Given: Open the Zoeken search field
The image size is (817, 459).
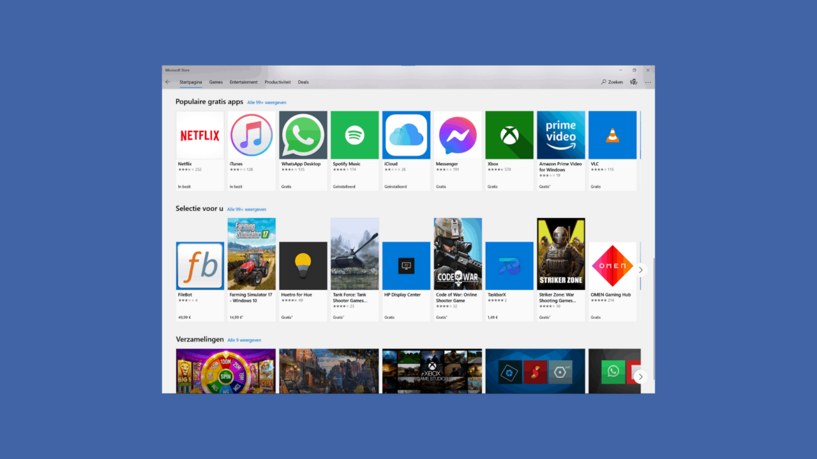Looking at the screenshot, I should pyautogui.click(x=611, y=82).
